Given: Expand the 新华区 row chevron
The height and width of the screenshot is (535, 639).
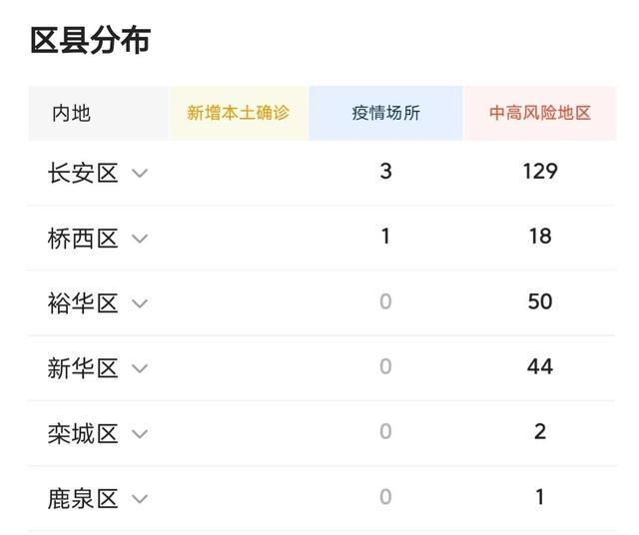Looking at the screenshot, I should [140, 368].
